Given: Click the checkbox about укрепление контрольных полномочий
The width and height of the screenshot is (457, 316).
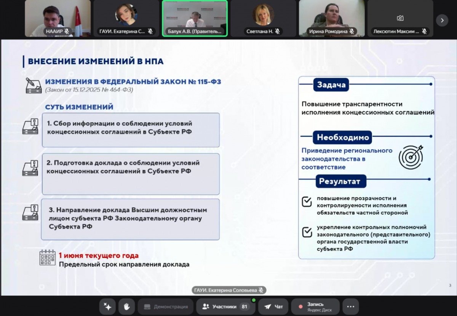Looking at the screenshot, I should point(307,232).
